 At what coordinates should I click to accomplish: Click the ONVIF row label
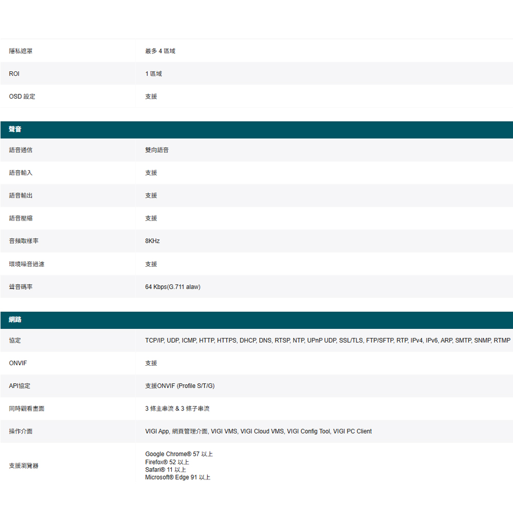[18, 363]
